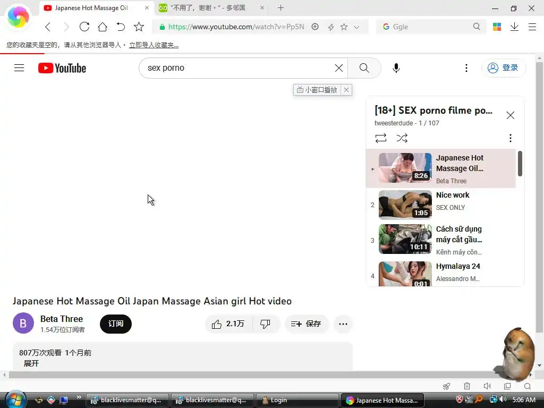Click the 保存 save button
This screenshot has height=408, width=544.
tap(307, 324)
